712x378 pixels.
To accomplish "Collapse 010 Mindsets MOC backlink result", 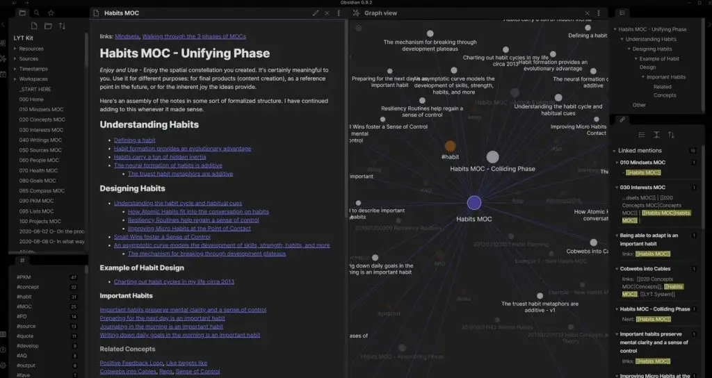I will 617,163.
